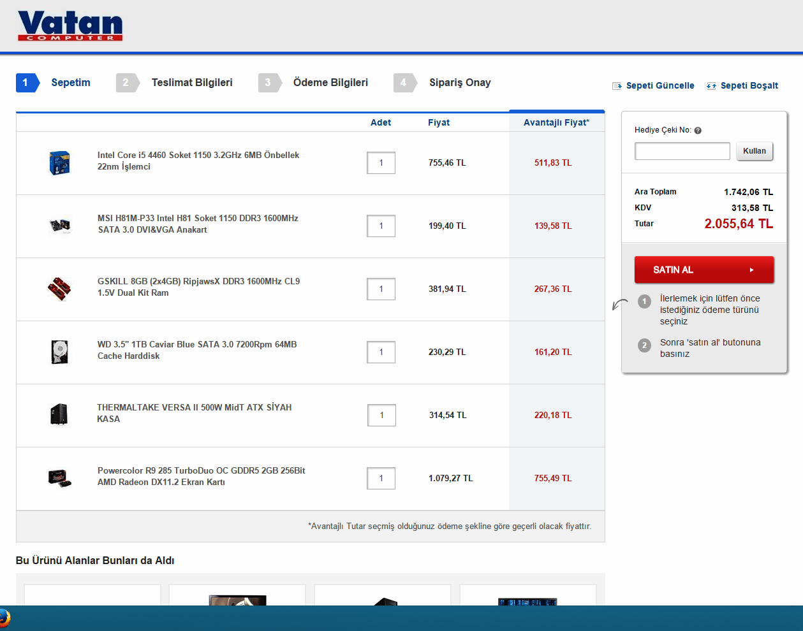Click the Powercolor R9 285 graphics card thumbnail
803x631 pixels.
tap(60, 478)
